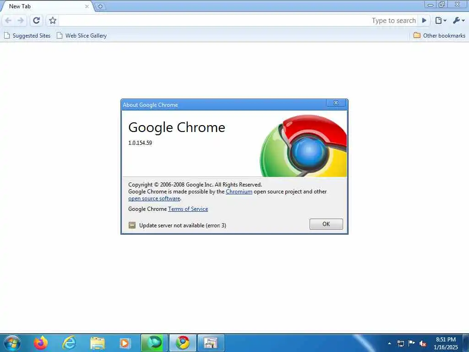Open Windows Explorer from the taskbar
This screenshot has width=469, height=352.
point(98,343)
